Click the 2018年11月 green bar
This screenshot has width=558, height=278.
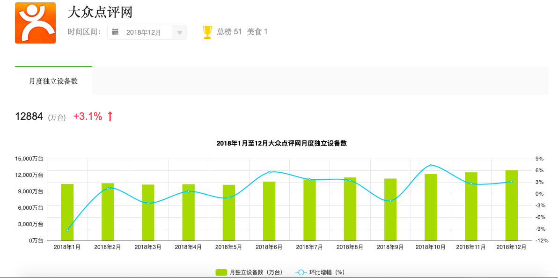[x=471, y=206]
